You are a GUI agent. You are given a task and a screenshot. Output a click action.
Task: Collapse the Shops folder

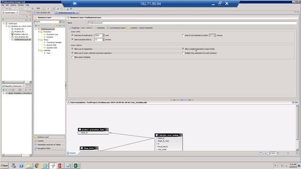(x=39, y=40)
